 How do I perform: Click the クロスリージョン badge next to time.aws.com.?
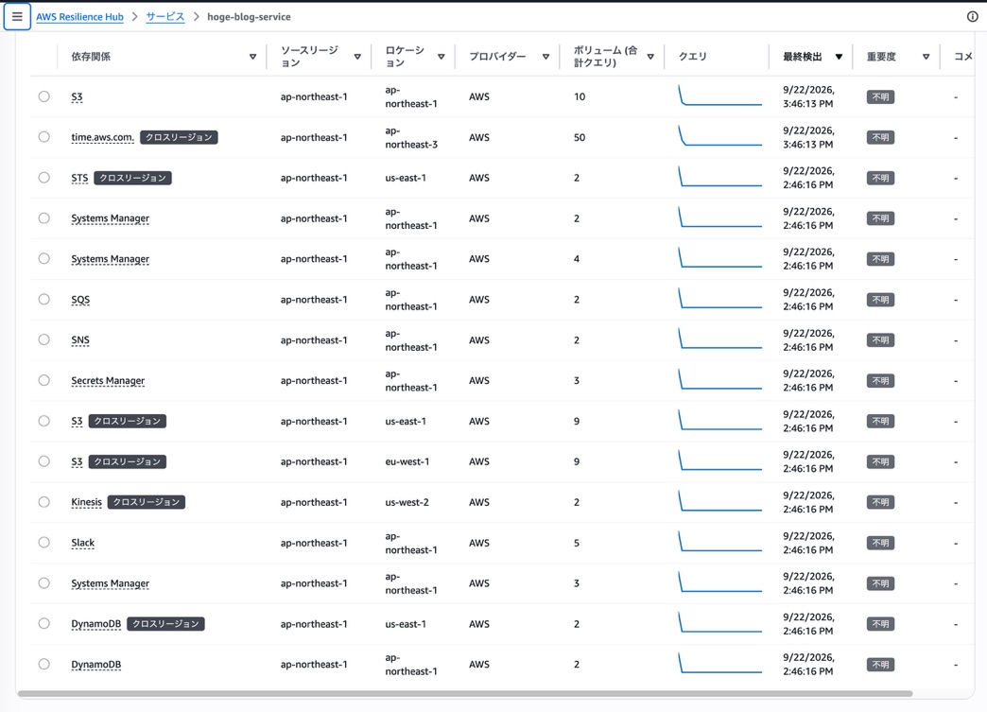(179, 137)
